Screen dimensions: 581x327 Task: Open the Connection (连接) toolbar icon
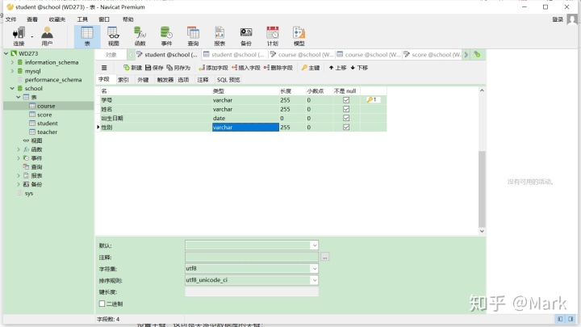point(19,36)
